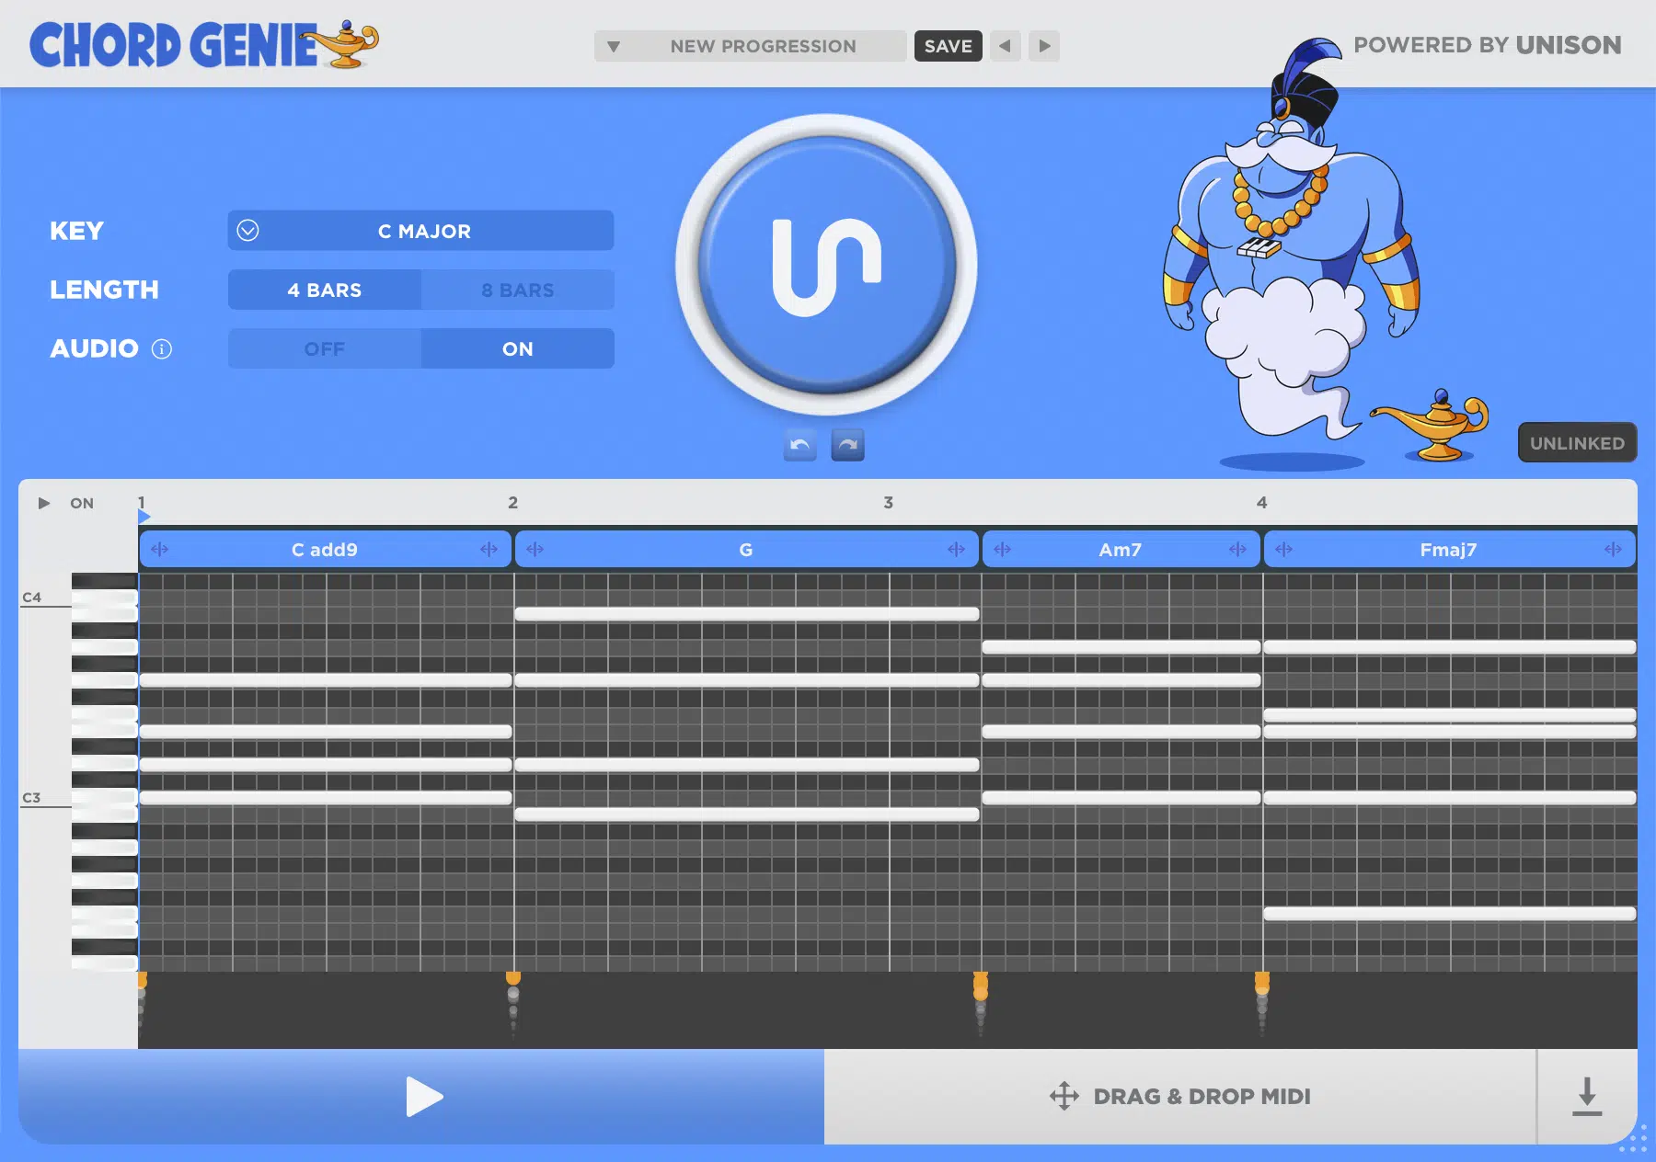Toggle the ON label beside the ruler
Viewport: 1656px width, 1162px height.
[x=82, y=503]
